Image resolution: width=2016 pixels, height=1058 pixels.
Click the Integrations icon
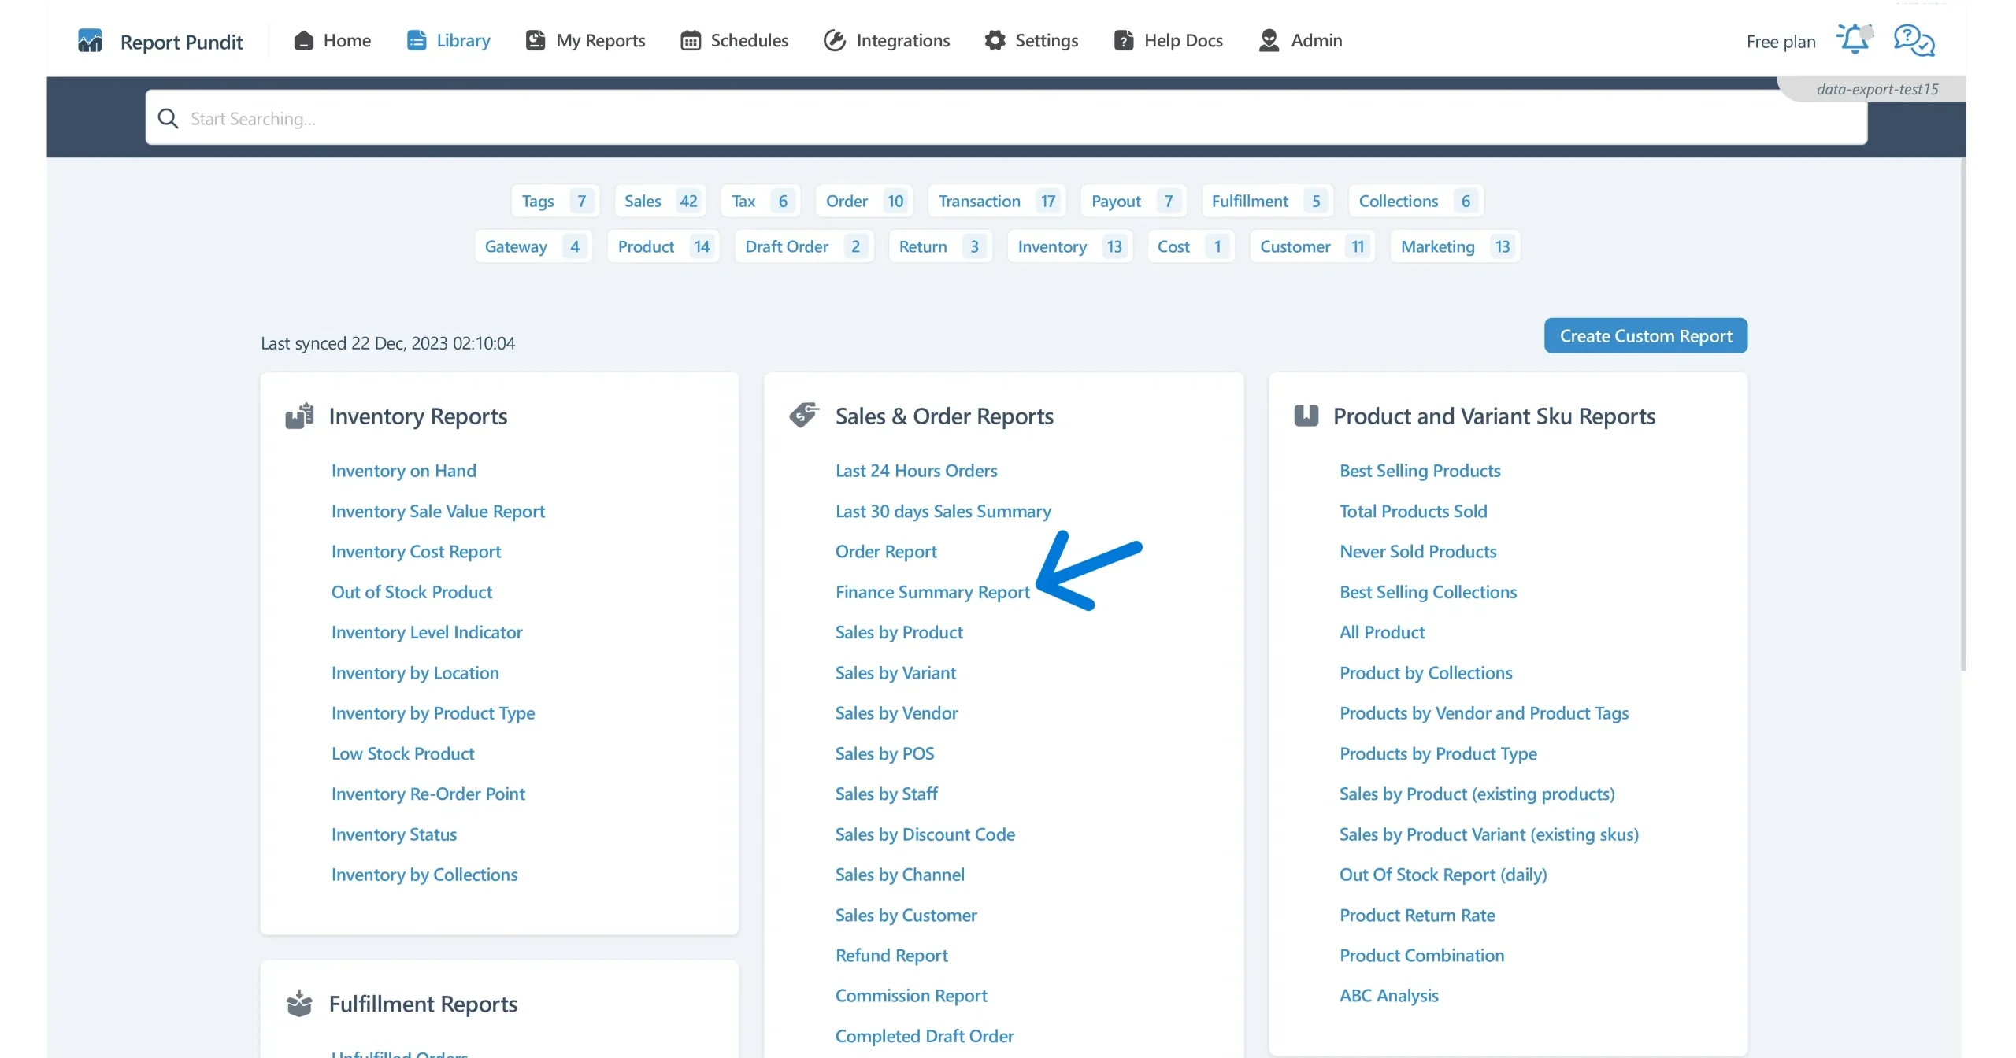(834, 40)
